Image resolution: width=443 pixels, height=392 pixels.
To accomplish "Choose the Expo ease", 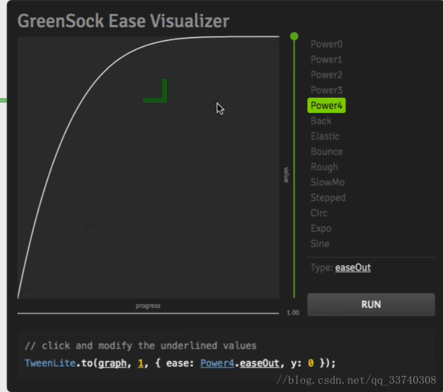I will (321, 228).
